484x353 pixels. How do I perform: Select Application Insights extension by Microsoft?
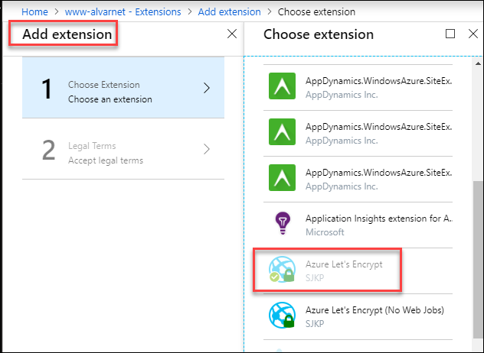pos(358,225)
